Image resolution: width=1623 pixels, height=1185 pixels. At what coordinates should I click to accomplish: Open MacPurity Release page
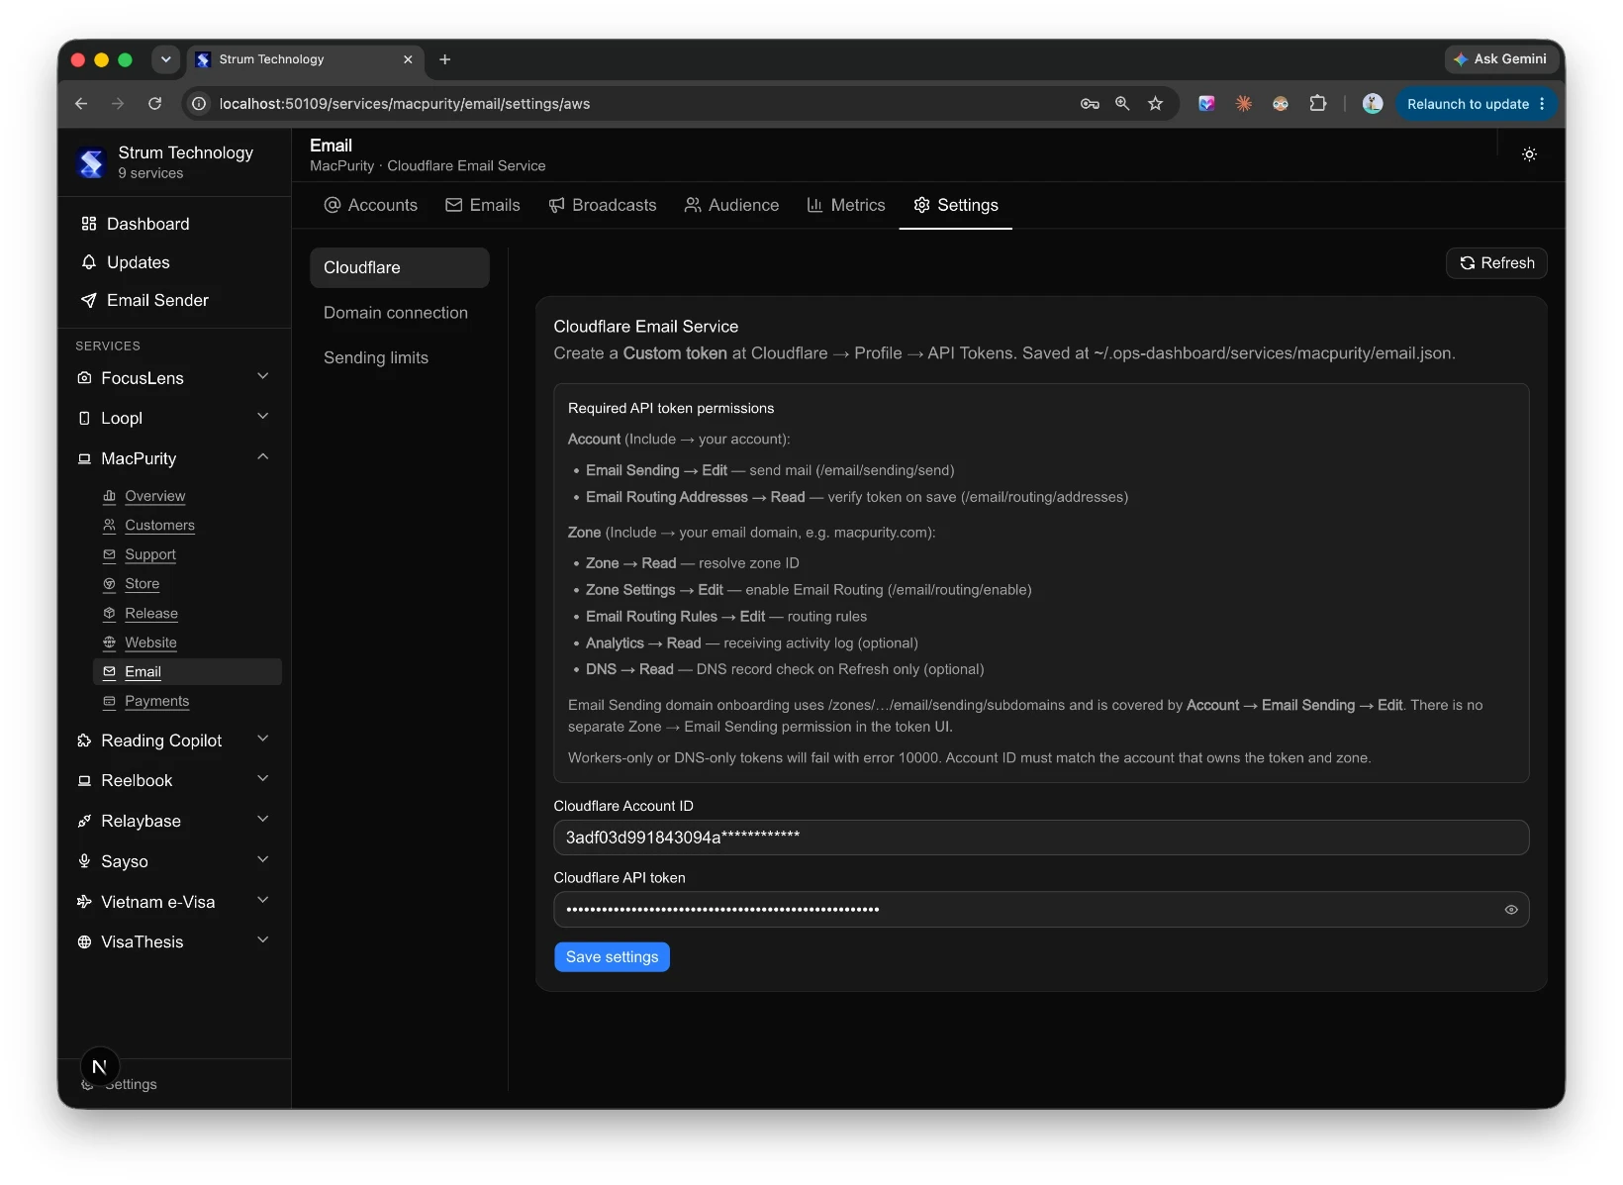click(x=187, y=613)
